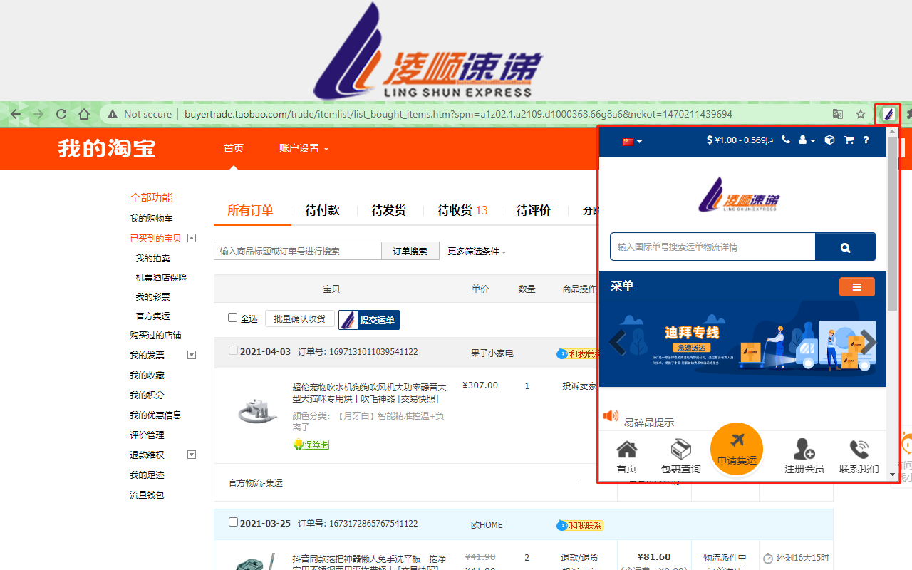Select the 所有订单 tab
Screen dimensions: 912x570
pyautogui.click(x=250, y=210)
